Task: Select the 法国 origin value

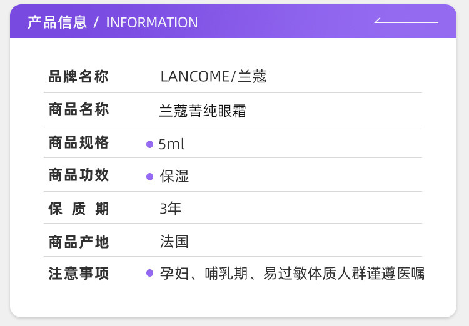Action: [x=174, y=242]
